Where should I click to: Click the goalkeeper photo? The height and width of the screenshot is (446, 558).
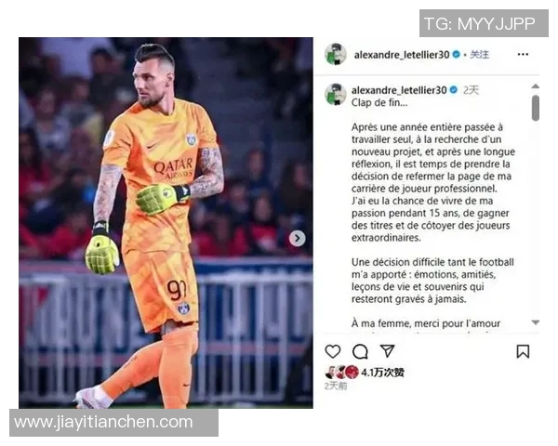(166, 223)
